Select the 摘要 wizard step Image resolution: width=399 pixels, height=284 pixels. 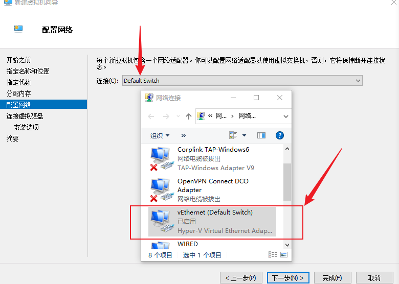click(12, 138)
